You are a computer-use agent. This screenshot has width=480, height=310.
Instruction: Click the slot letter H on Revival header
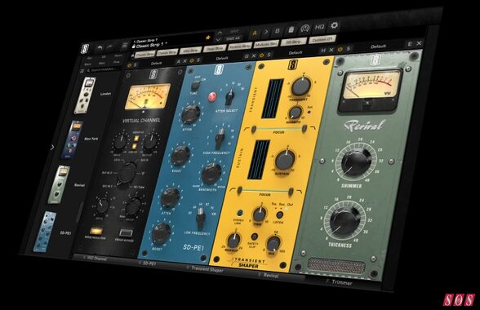tap(323, 51)
